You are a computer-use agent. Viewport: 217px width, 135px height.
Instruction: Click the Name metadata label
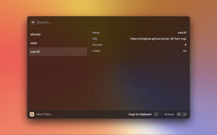pos(96,33)
